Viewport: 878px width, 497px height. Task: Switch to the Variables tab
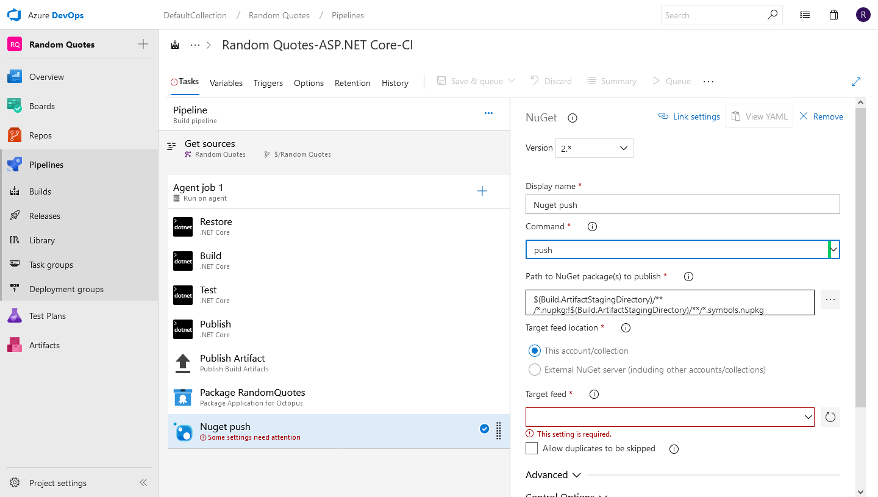226,83
